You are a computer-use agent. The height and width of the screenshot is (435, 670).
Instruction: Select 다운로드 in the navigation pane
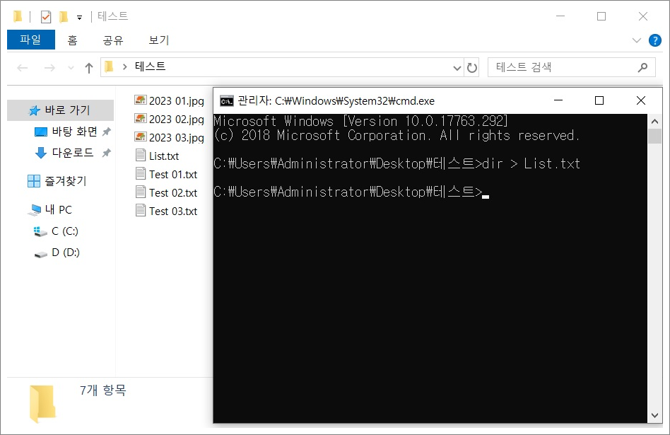pos(73,153)
